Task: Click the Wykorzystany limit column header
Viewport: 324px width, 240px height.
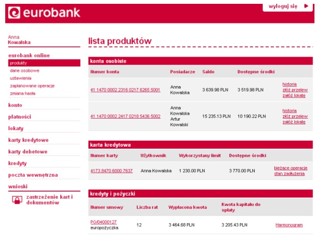Action: (x=200, y=155)
